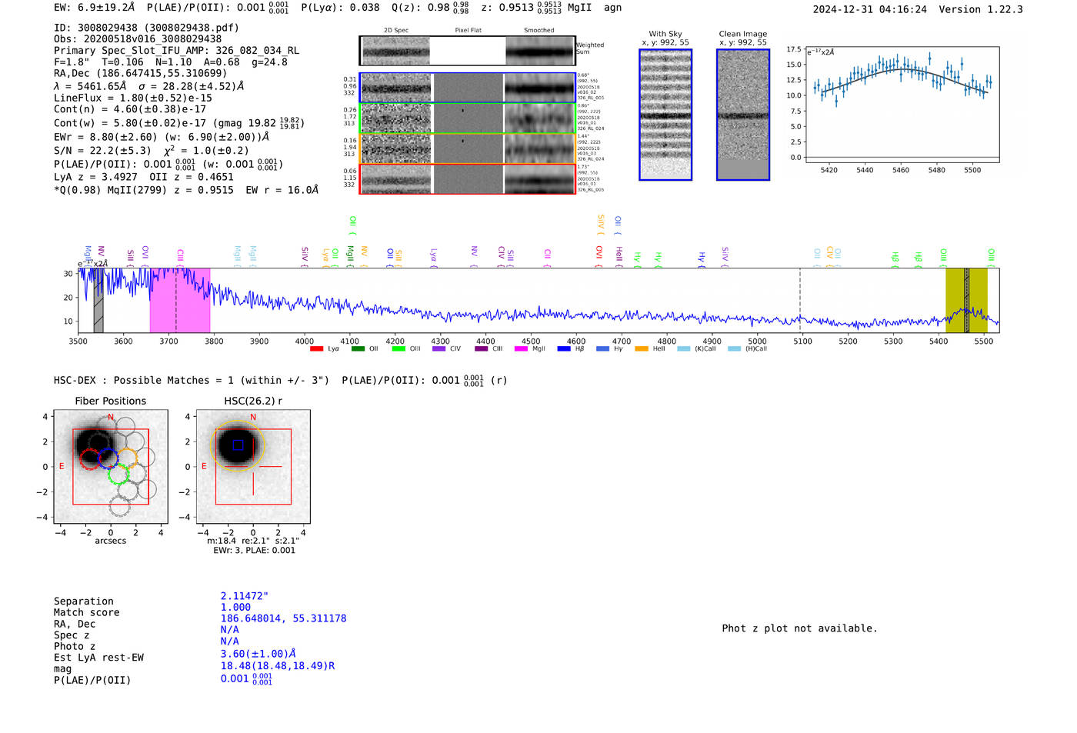Click the gray hatched band near 3550 Å
The width and height of the screenshot is (1077, 733).
tap(98, 300)
